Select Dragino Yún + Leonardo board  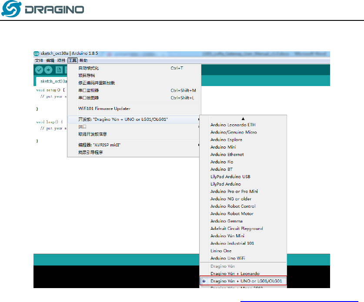point(243,274)
